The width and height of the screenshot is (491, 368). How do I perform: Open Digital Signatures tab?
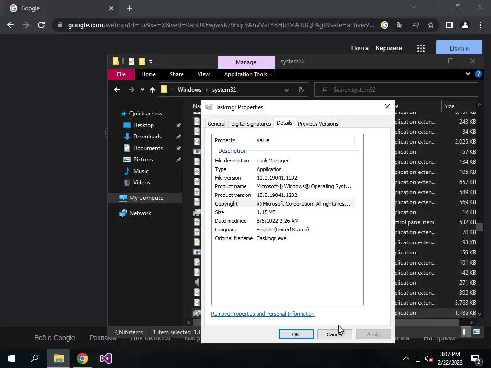(251, 124)
